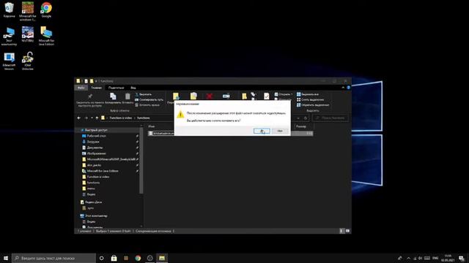This screenshot has height=263, width=469.
Task: Go up one folder level arrow
Action: [97, 118]
